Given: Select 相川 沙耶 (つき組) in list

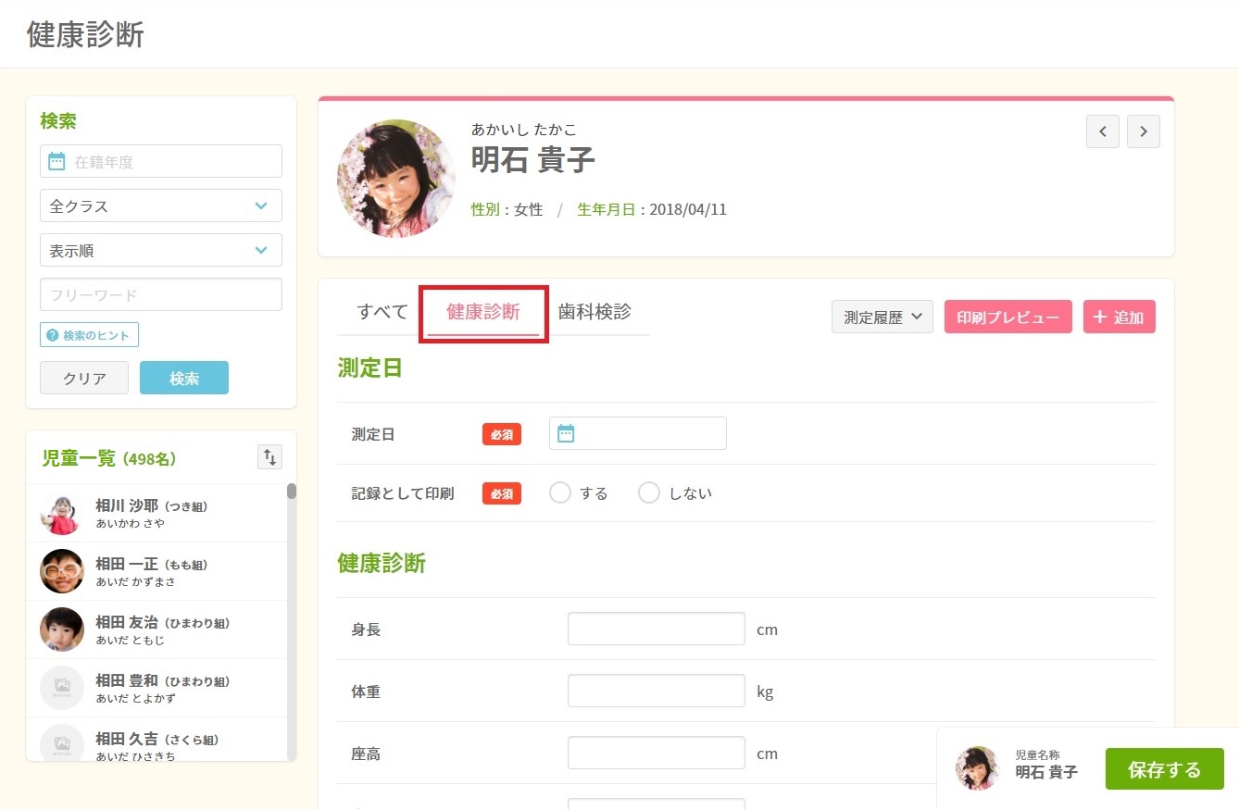Looking at the screenshot, I should click(156, 514).
